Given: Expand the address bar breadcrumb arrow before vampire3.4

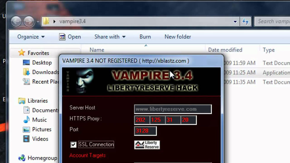Looking at the screenshot, I should pyautogui.click(x=54, y=21).
